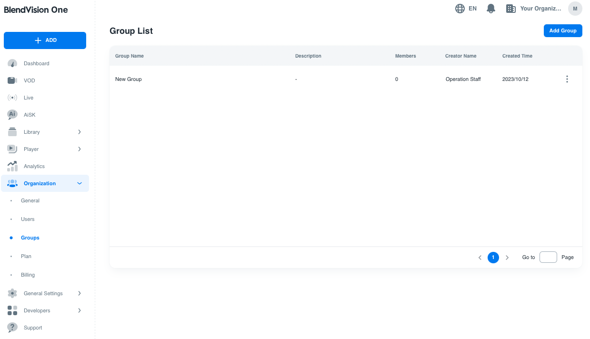Image resolution: width=590 pixels, height=339 pixels.
Task: Click the user avatar M
Action: pos(575,9)
